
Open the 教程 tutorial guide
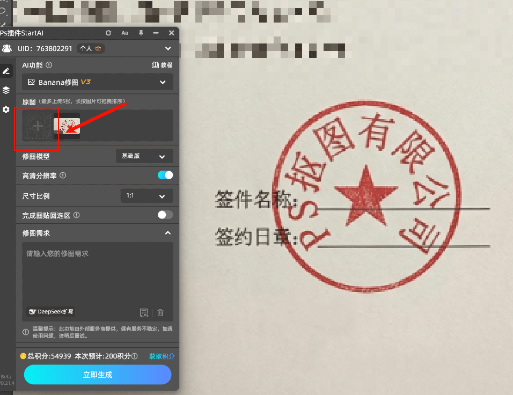coord(160,65)
